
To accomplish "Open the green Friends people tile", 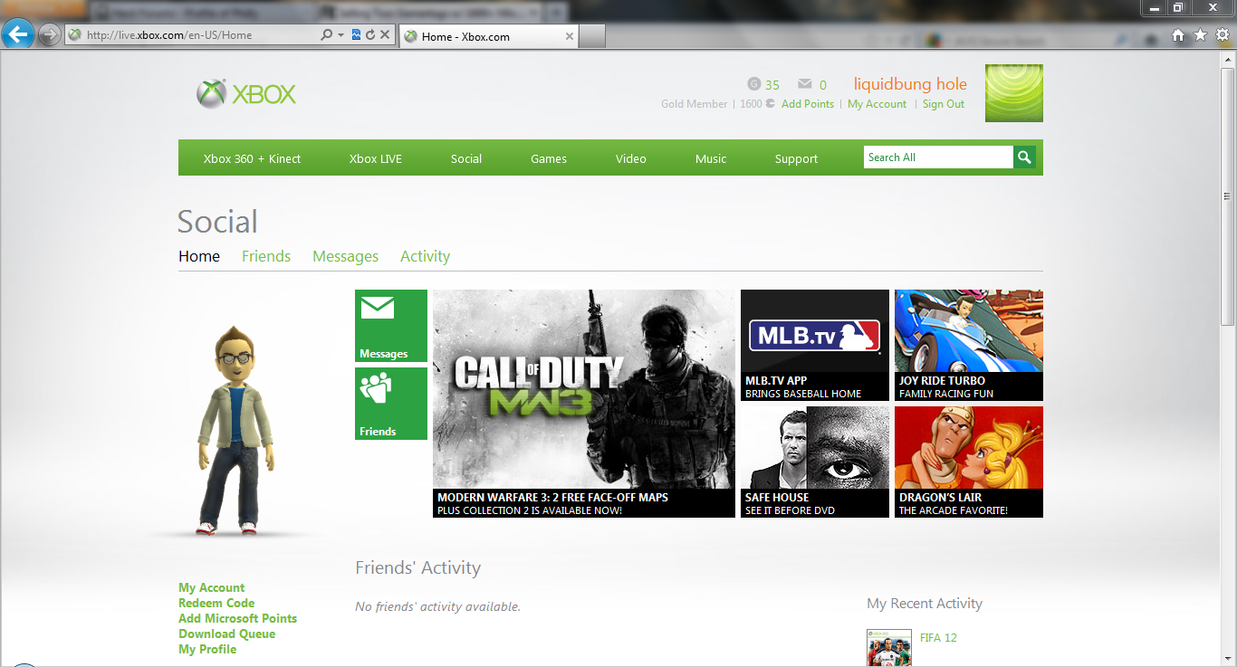I will coord(391,404).
